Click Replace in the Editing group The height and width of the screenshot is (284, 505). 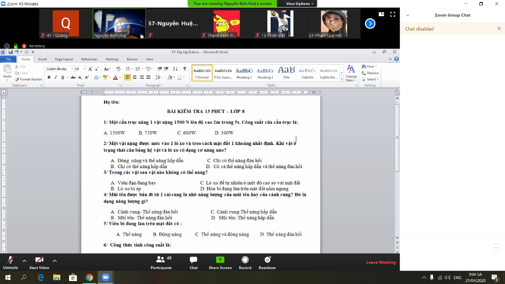[370, 73]
